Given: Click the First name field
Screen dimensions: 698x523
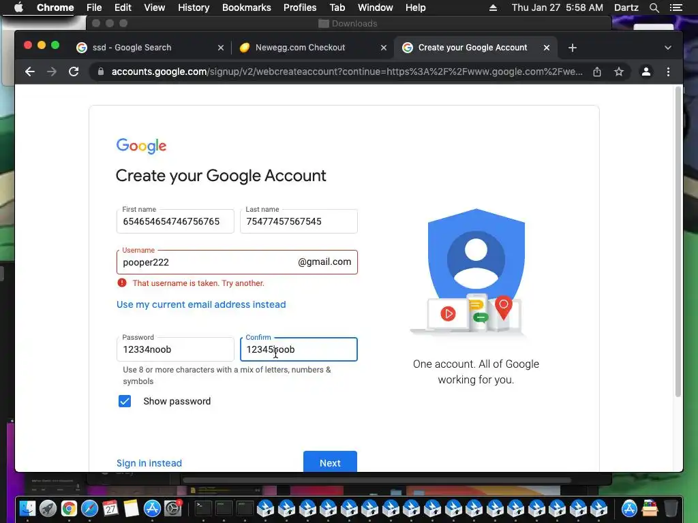Looking at the screenshot, I should (x=175, y=221).
